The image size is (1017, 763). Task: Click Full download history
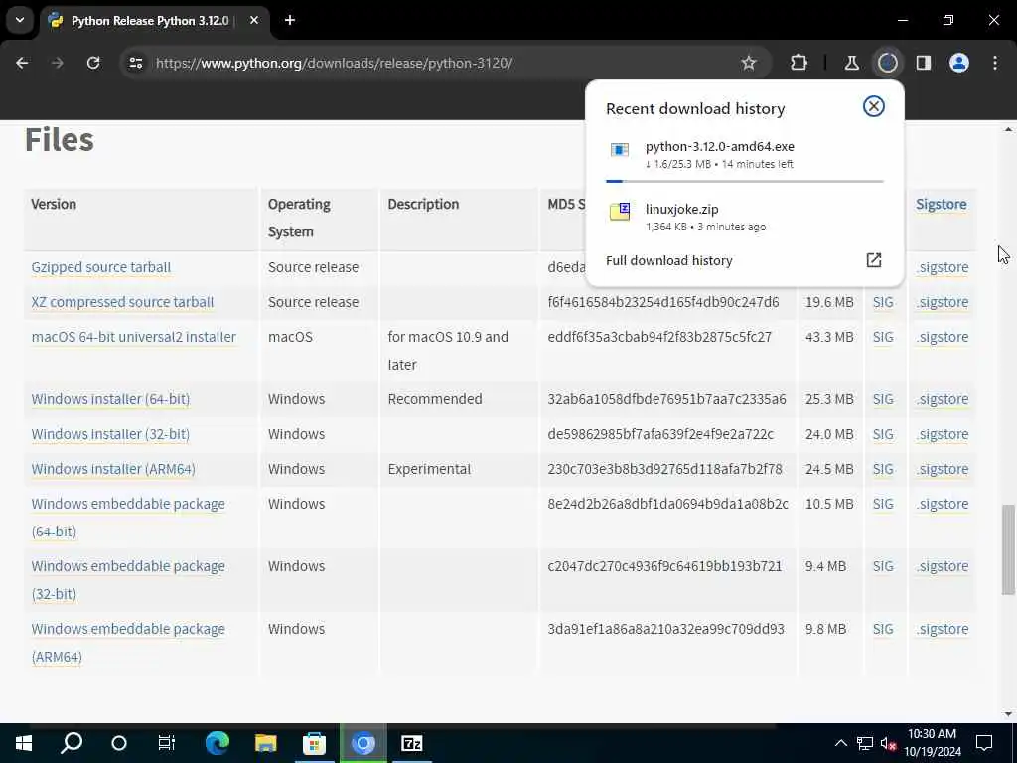669,261
